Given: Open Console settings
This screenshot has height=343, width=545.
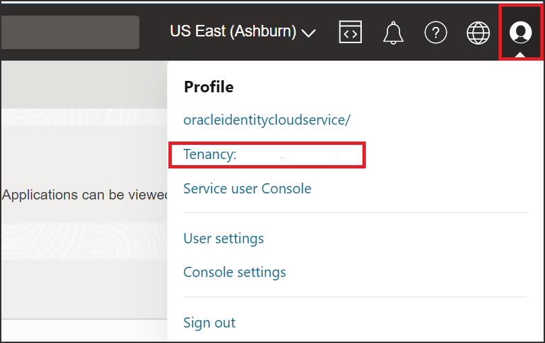Looking at the screenshot, I should coord(234,272).
